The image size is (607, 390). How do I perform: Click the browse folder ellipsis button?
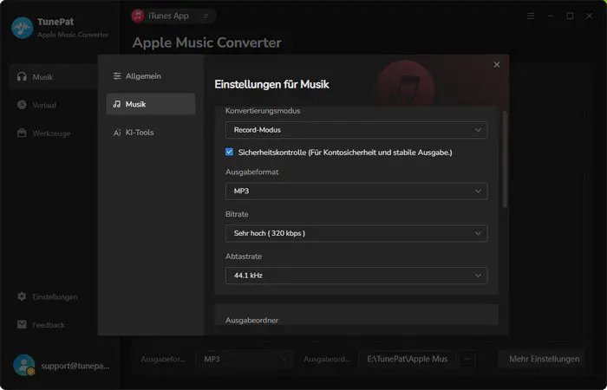click(467, 359)
